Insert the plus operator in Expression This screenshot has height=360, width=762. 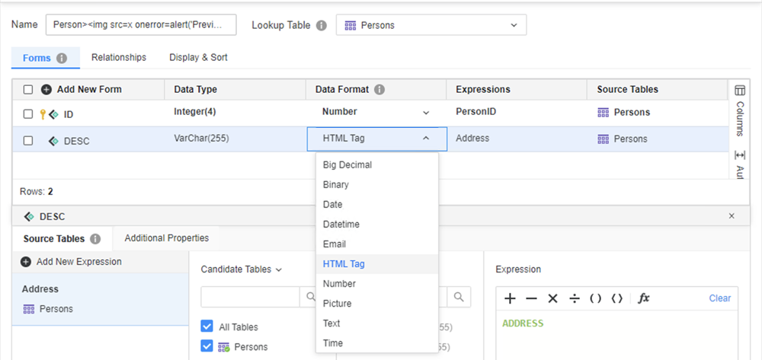510,298
